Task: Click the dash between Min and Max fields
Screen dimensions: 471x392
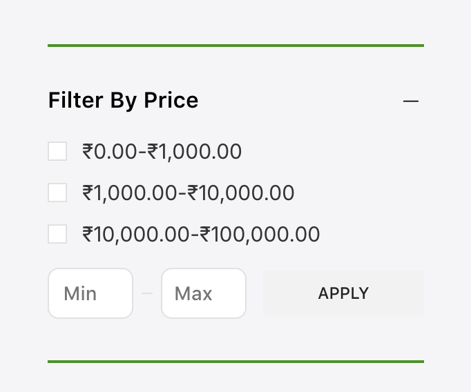Action: (147, 293)
